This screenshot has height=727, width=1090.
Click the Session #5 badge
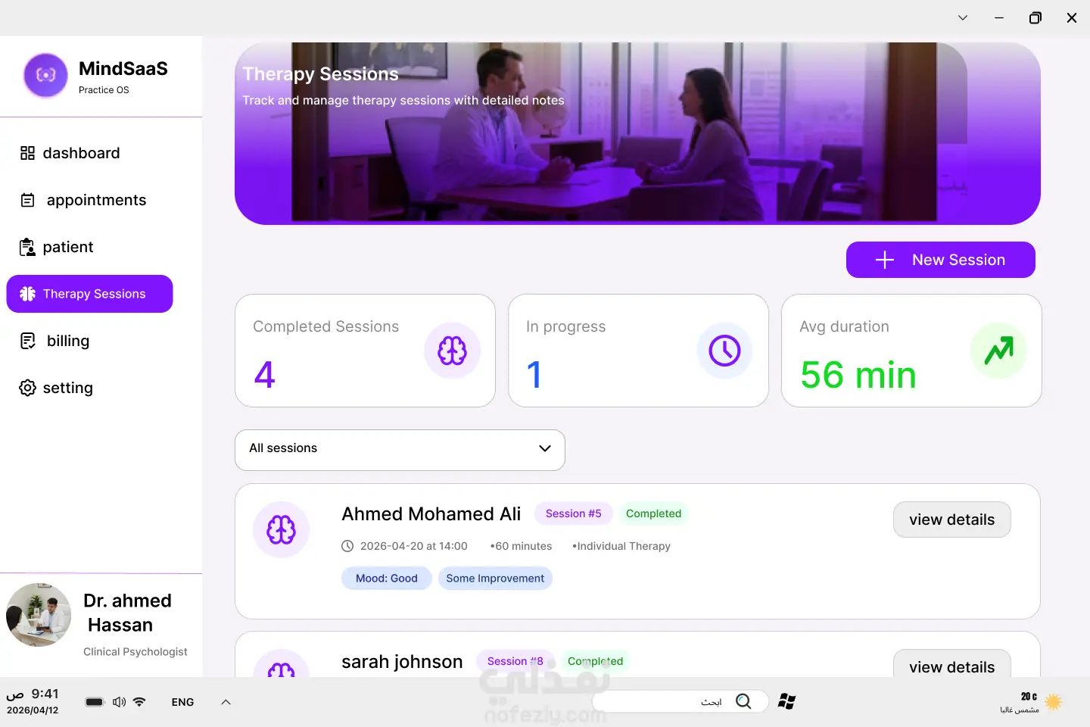pos(573,513)
